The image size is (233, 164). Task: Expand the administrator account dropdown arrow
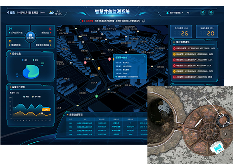[182, 12]
